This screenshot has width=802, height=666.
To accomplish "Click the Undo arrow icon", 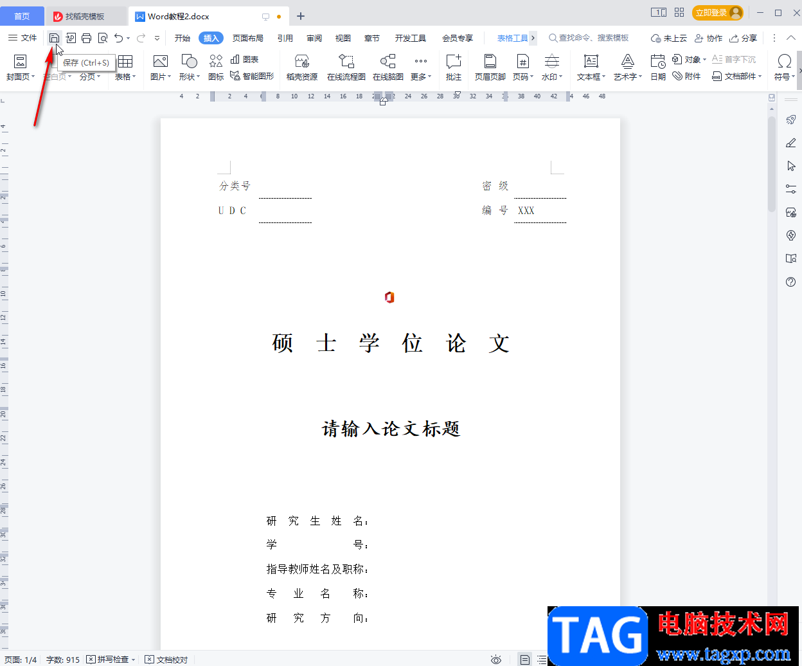I will tap(118, 38).
